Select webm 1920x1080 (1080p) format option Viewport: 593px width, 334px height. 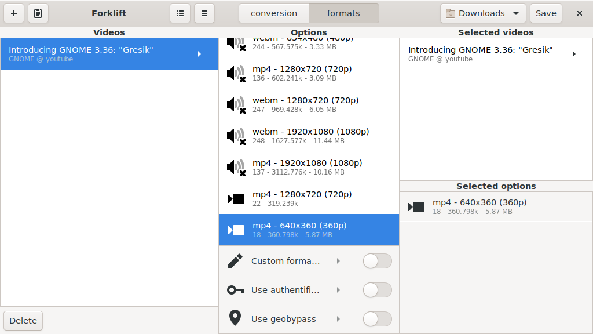(309, 136)
